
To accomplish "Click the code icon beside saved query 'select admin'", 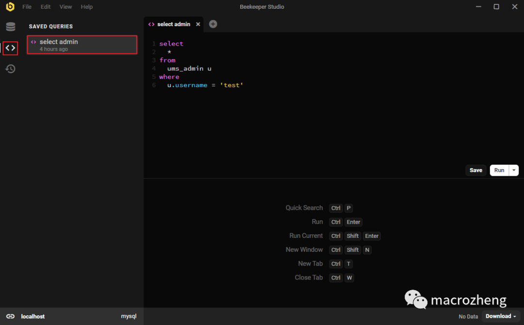I will tap(33, 42).
